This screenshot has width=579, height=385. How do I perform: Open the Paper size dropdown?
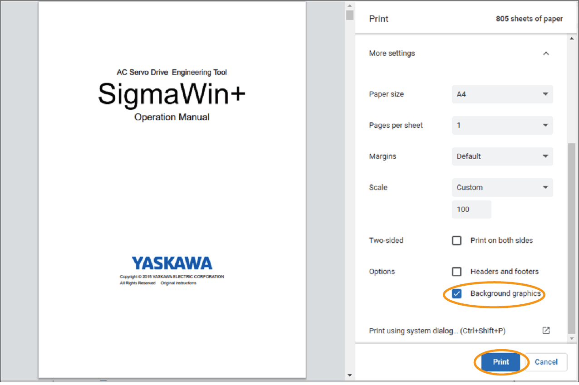pos(502,94)
